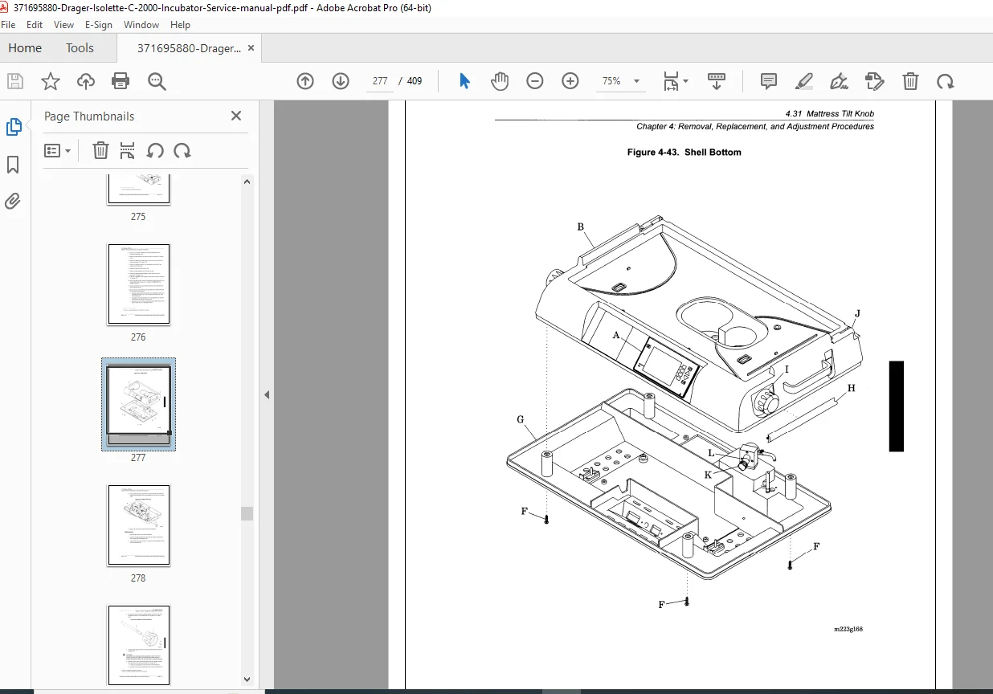Screen dimensions: 993x694
Task: Click the 'Page Thumbnails' panel title
Action: point(89,116)
